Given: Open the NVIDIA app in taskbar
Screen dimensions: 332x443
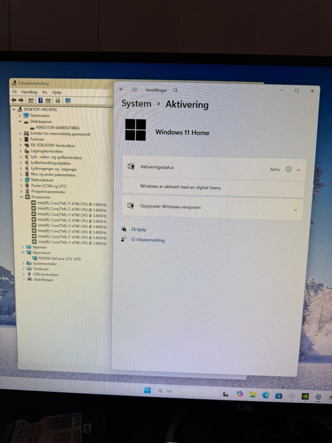Looking at the screenshot, I should [x=305, y=397].
